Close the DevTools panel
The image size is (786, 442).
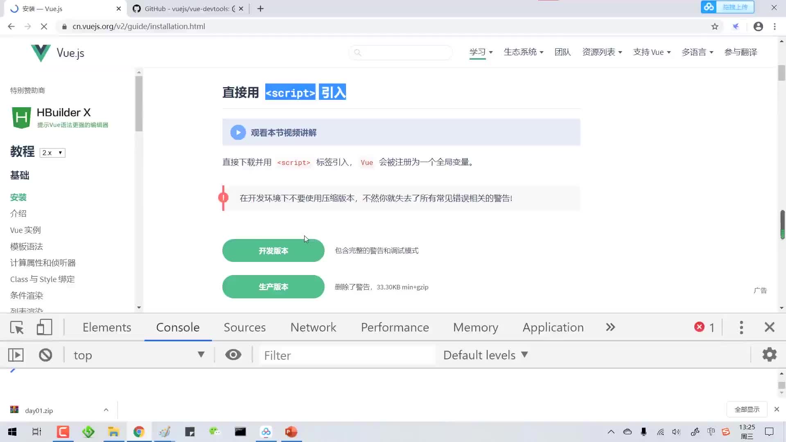click(x=770, y=327)
